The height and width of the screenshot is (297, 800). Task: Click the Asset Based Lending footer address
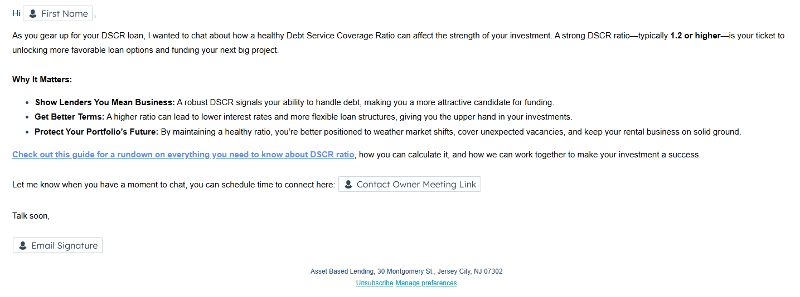pyautogui.click(x=406, y=271)
